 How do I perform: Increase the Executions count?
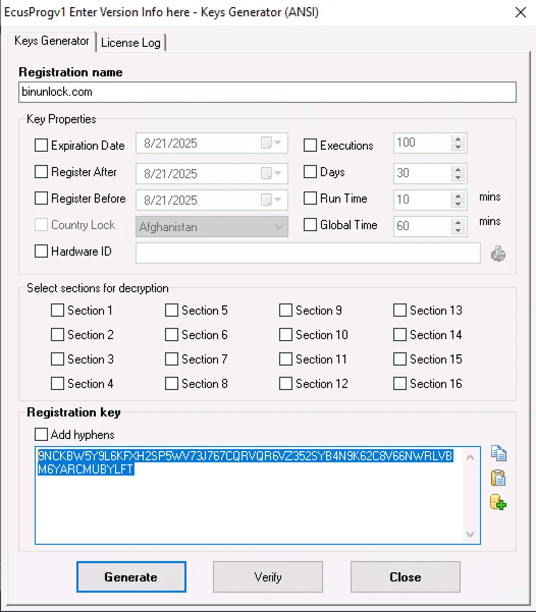(458, 139)
